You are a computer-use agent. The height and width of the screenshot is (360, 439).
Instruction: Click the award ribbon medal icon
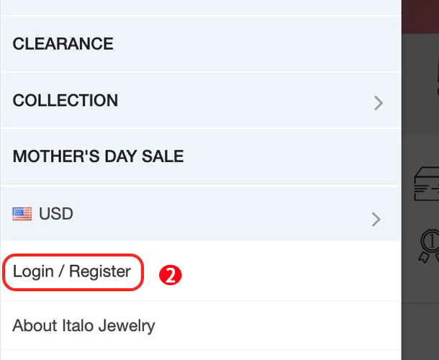(x=428, y=243)
